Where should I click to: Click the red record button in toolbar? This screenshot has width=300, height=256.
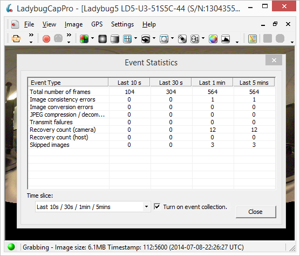click(x=46, y=39)
